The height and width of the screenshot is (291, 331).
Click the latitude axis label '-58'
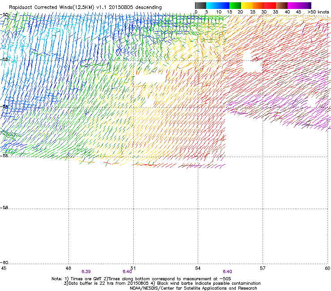pos(4,208)
